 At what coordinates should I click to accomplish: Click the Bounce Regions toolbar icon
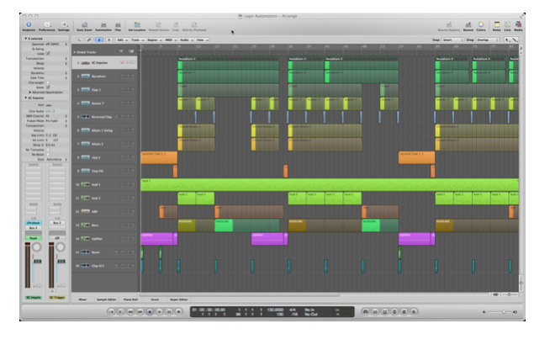(x=449, y=27)
